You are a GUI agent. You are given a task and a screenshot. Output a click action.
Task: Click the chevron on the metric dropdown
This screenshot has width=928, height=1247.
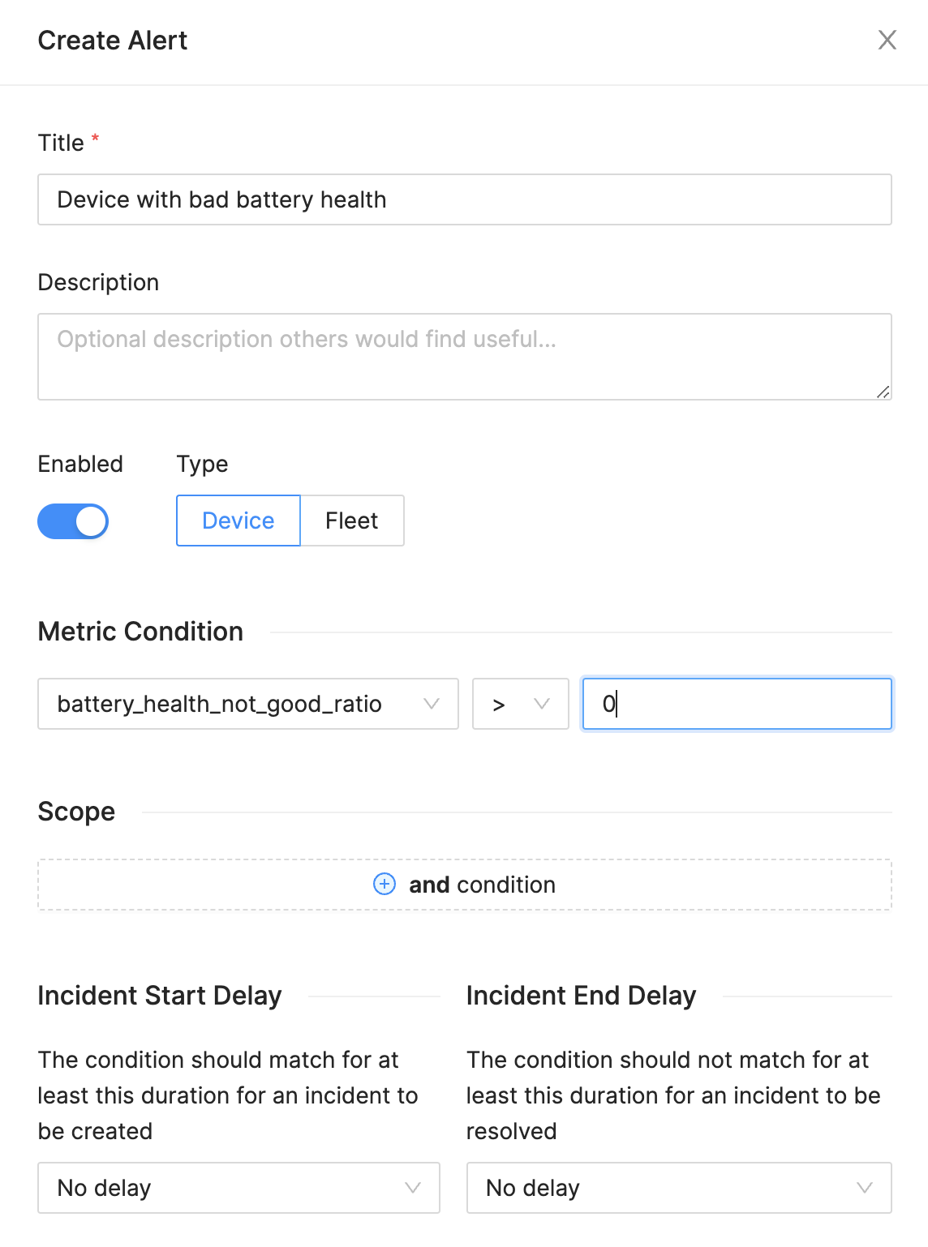point(432,704)
